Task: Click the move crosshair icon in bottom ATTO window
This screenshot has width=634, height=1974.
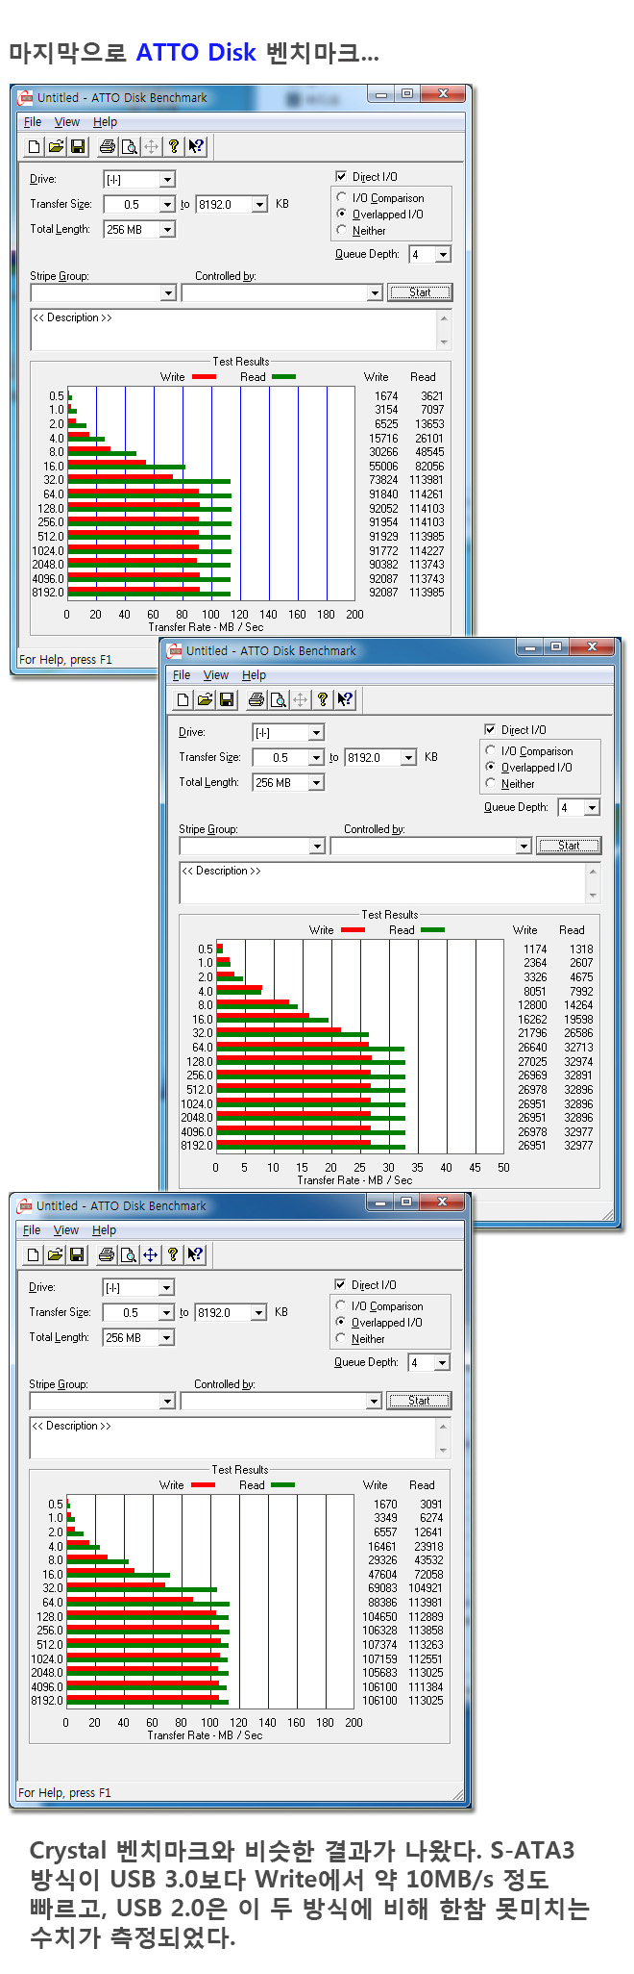Action: pyautogui.click(x=150, y=1254)
